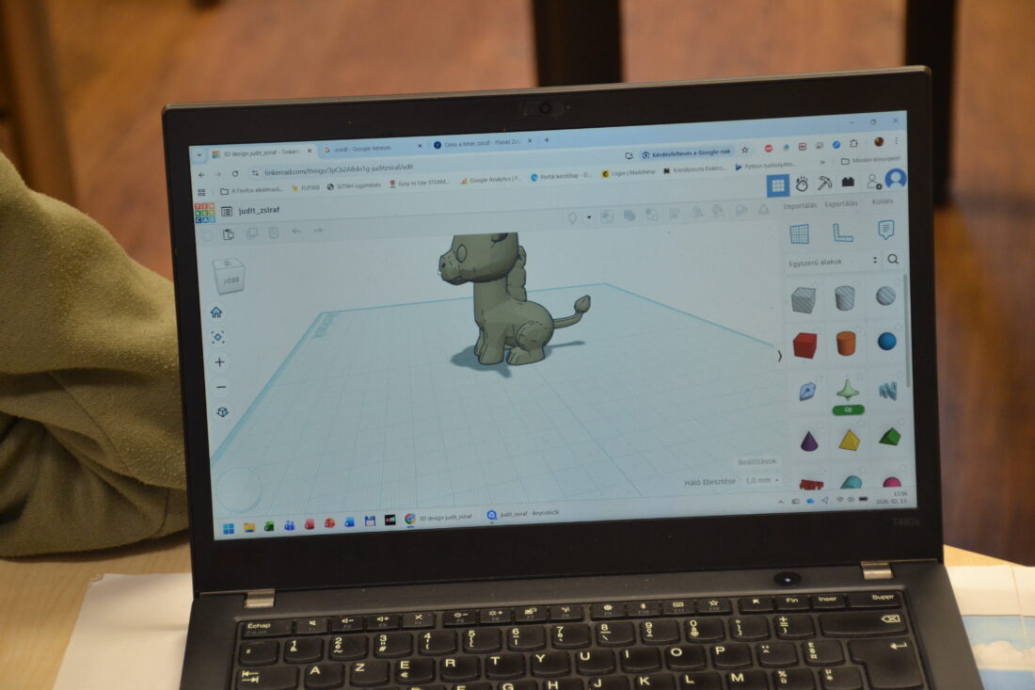Screen dimensions: 1035x690
Task: Open the Háló illesztése 1,0 mm dropdown
Action: click(x=761, y=480)
